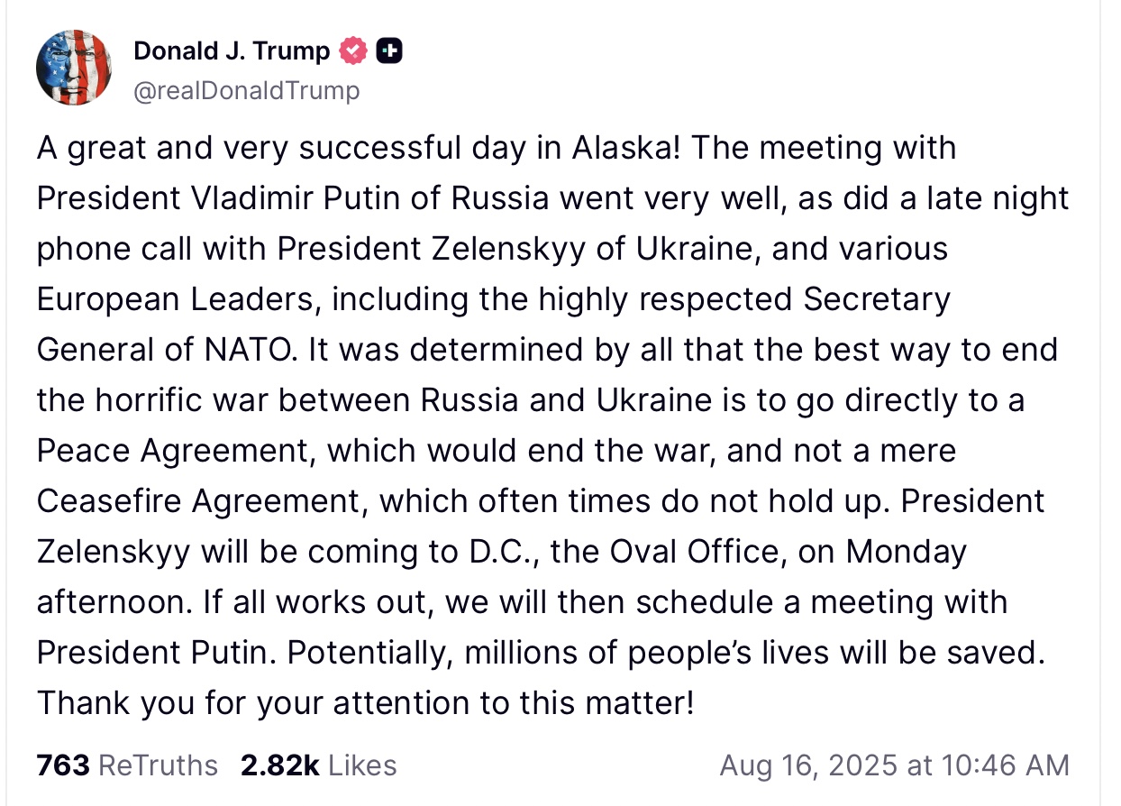Viewport: 1121px width, 806px height.
Task: Click the word Monday in the post
Action: 907,551
